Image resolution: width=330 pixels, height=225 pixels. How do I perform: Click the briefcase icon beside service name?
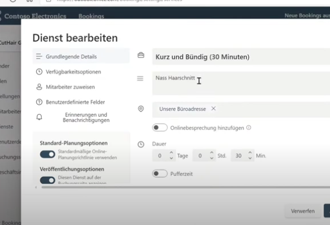[141, 55]
